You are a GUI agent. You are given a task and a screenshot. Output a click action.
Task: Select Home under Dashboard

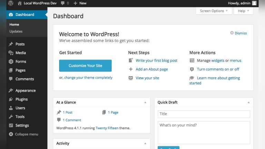(x=14, y=24)
